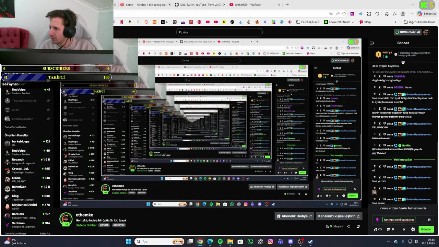Screen dimensions: 439x247
Task: Open Steam from the taskbar
Action: coord(310,242)
